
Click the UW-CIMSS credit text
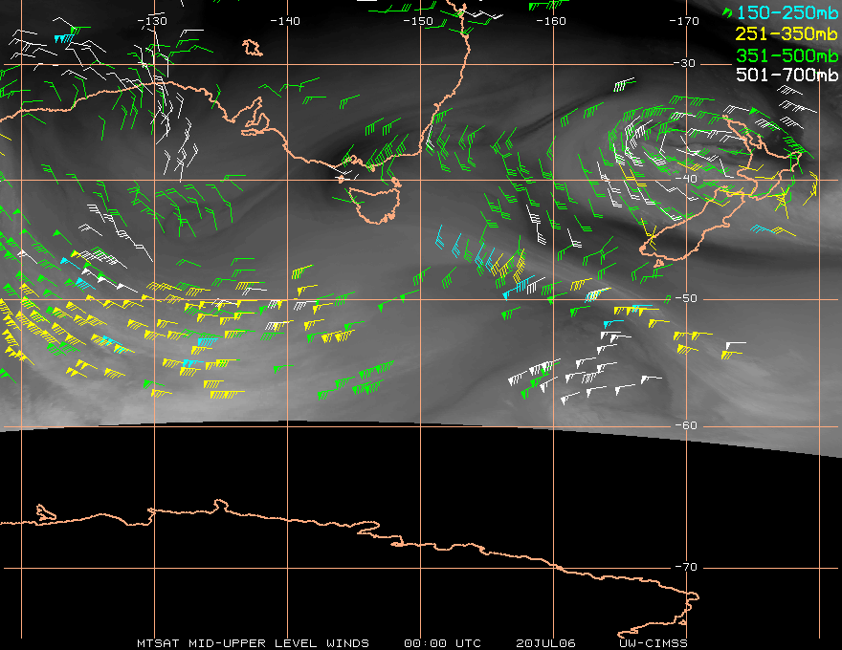point(654,643)
